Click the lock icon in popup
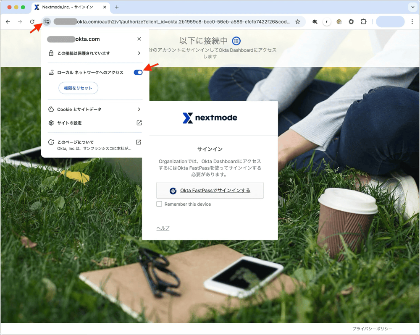The height and width of the screenshot is (335, 420). coord(51,53)
